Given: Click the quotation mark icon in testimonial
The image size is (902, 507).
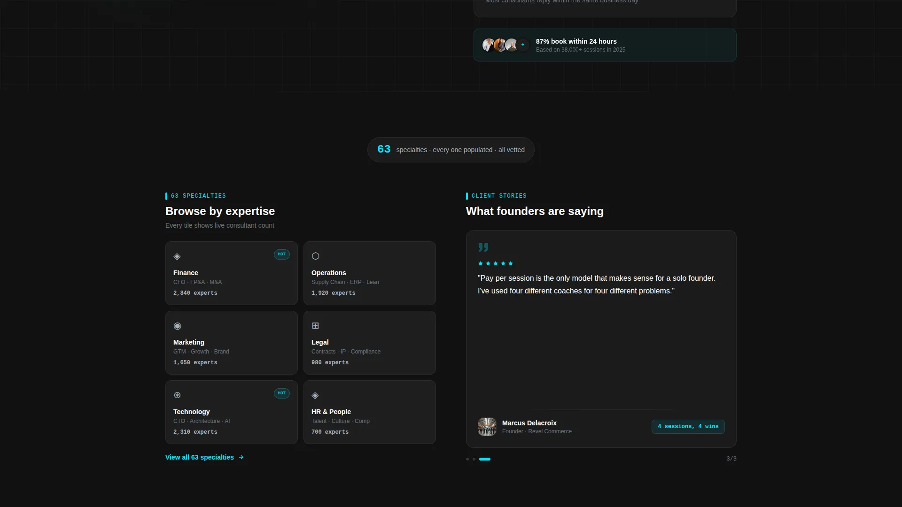Looking at the screenshot, I should pyautogui.click(x=483, y=247).
